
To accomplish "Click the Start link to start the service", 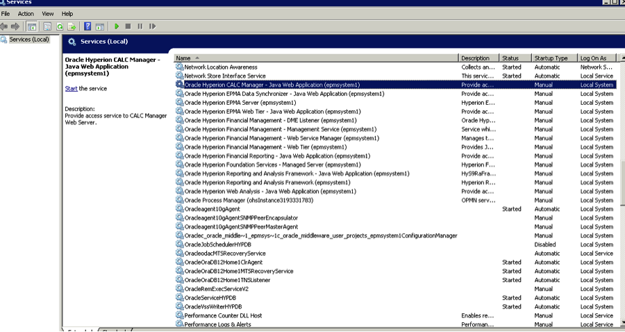I will (71, 89).
